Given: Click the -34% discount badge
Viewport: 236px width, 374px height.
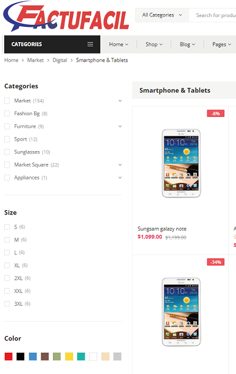Looking at the screenshot, I should point(215,262).
